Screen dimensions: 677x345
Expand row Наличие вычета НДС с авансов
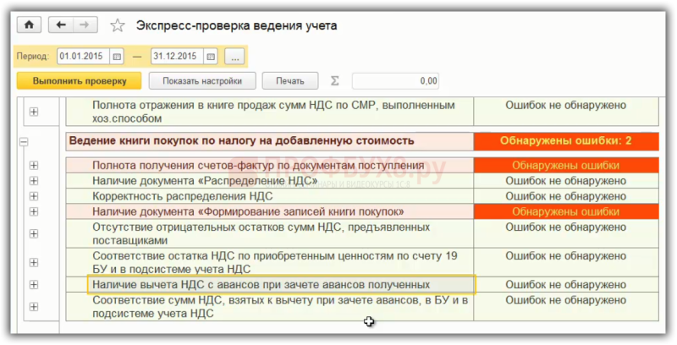34,285
